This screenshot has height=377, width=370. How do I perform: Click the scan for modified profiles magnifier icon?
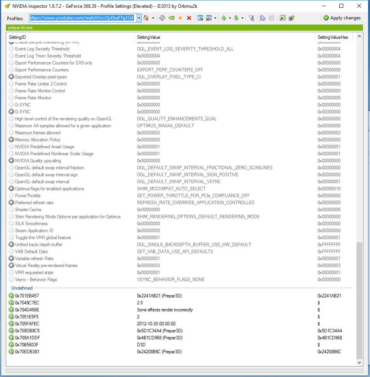[x=262, y=18]
